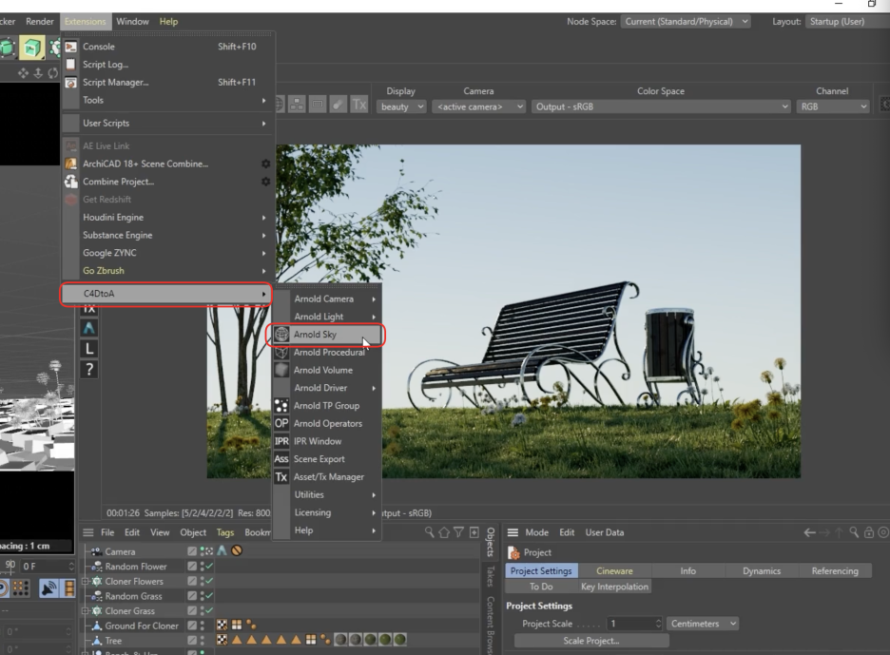Screen dimensions: 890x655
Task: Click the Arnold Volume icon
Action: 281,370
